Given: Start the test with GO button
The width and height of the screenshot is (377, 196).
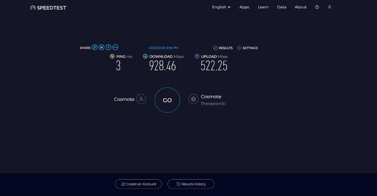Looking at the screenshot, I should click(167, 100).
